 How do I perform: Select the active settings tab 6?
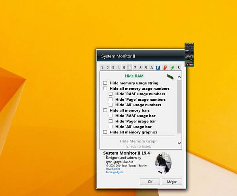coord(130,68)
